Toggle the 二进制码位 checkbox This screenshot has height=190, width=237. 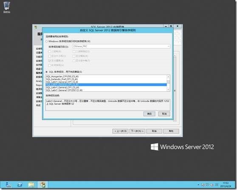pos(74,51)
